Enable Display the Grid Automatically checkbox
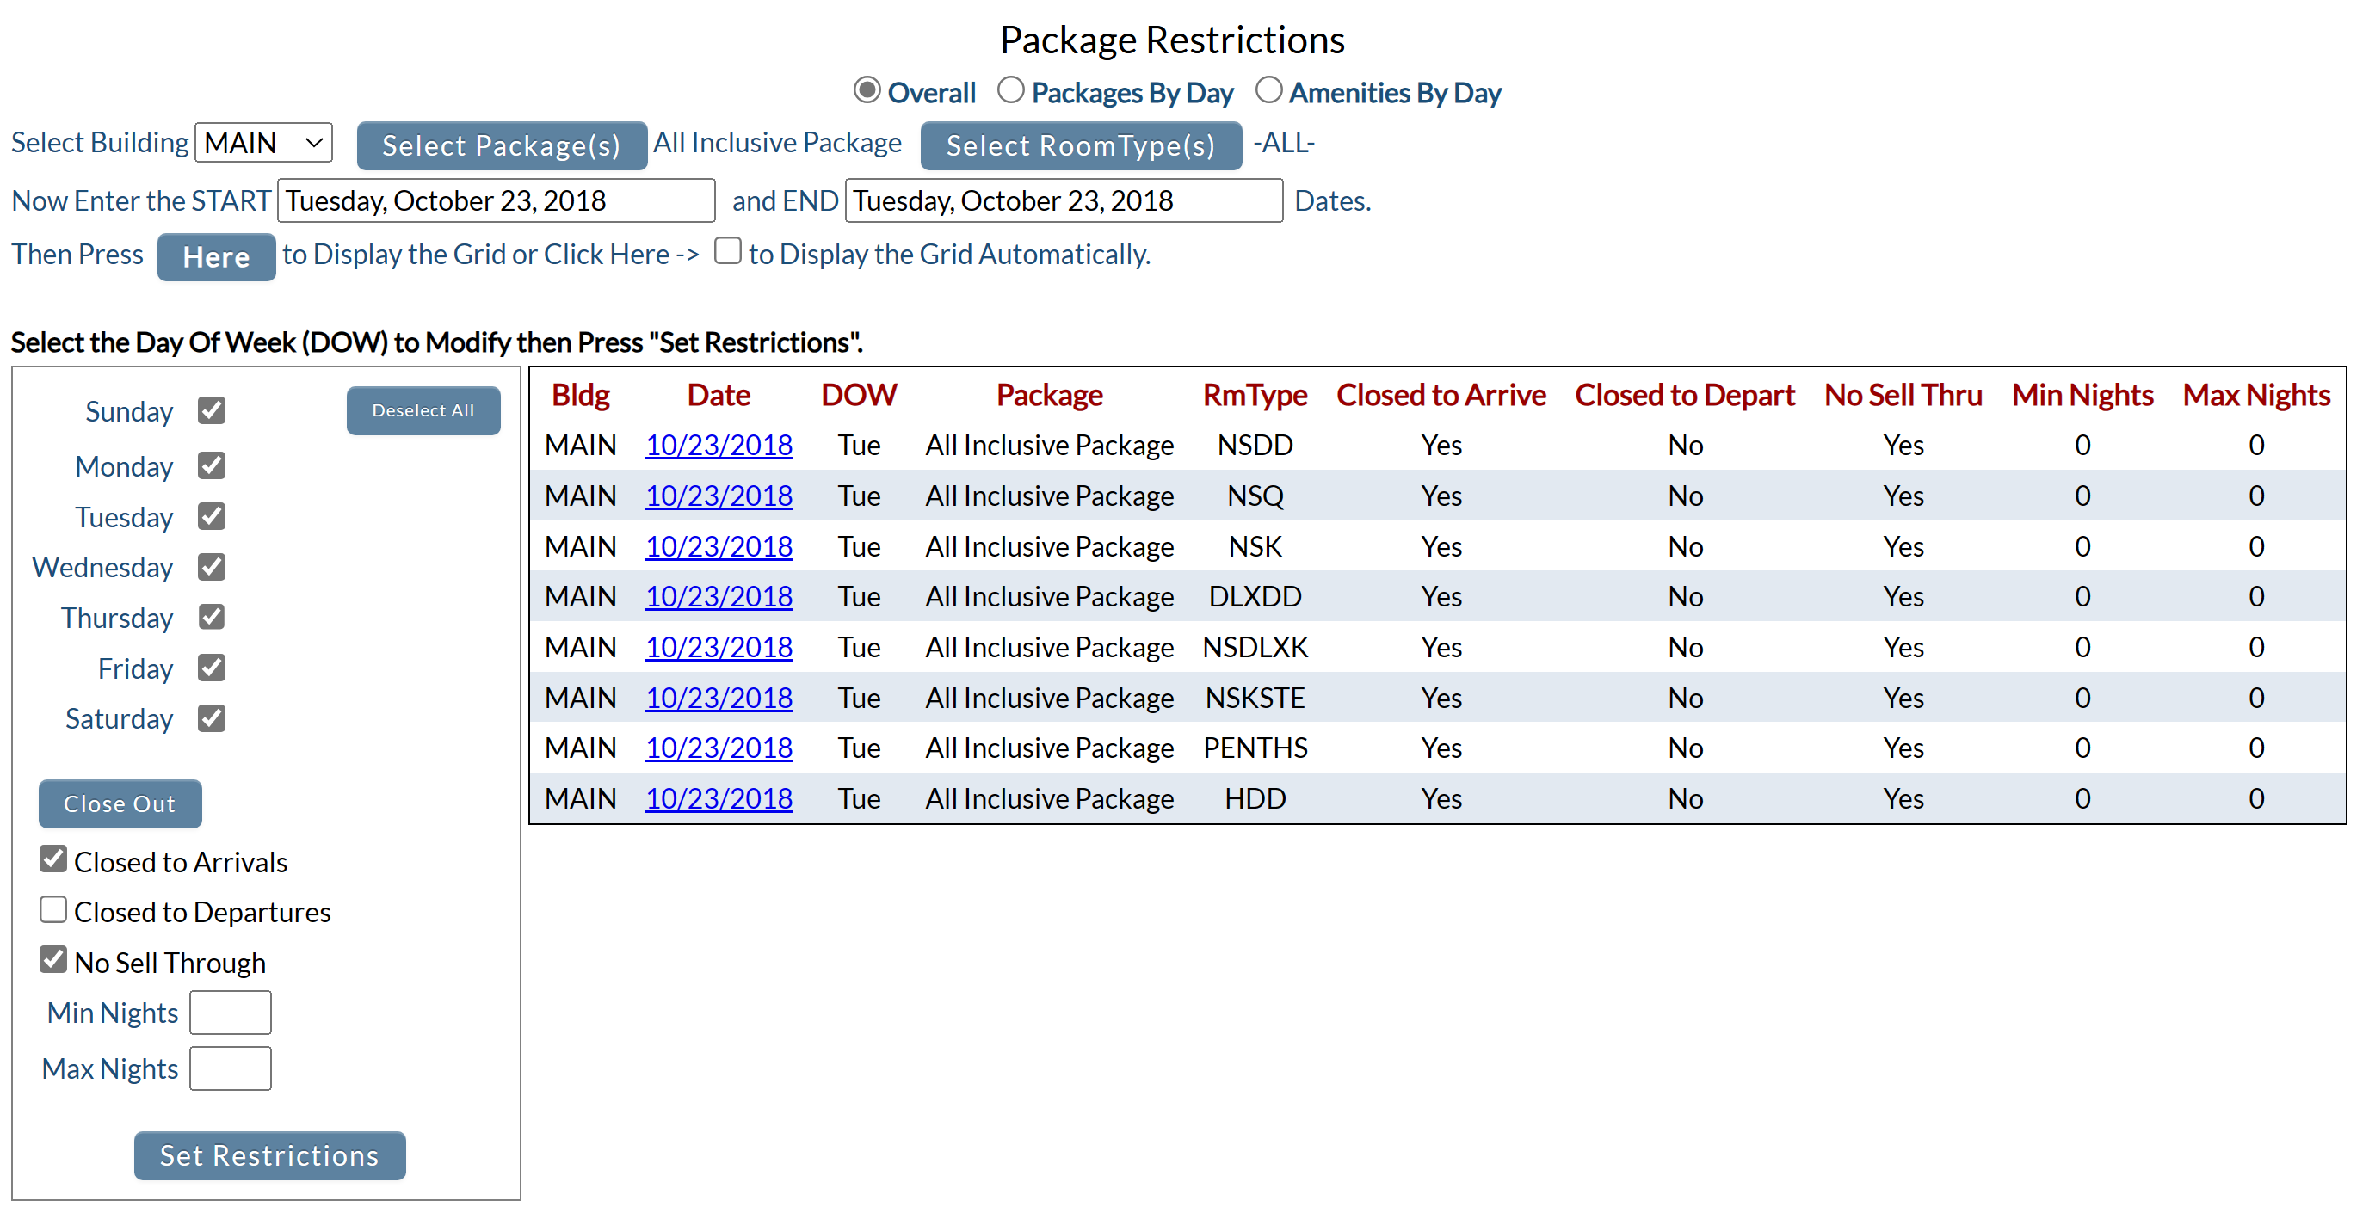 (x=727, y=251)
